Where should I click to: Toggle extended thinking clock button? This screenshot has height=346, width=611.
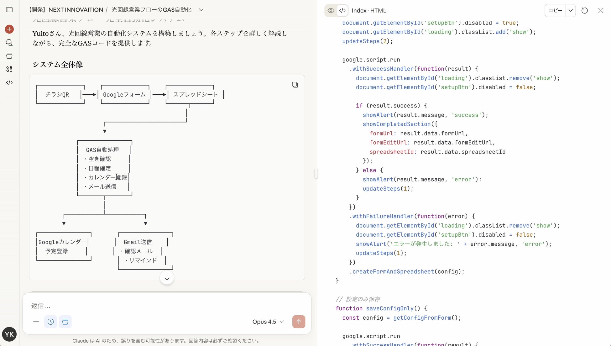point(51,322)
